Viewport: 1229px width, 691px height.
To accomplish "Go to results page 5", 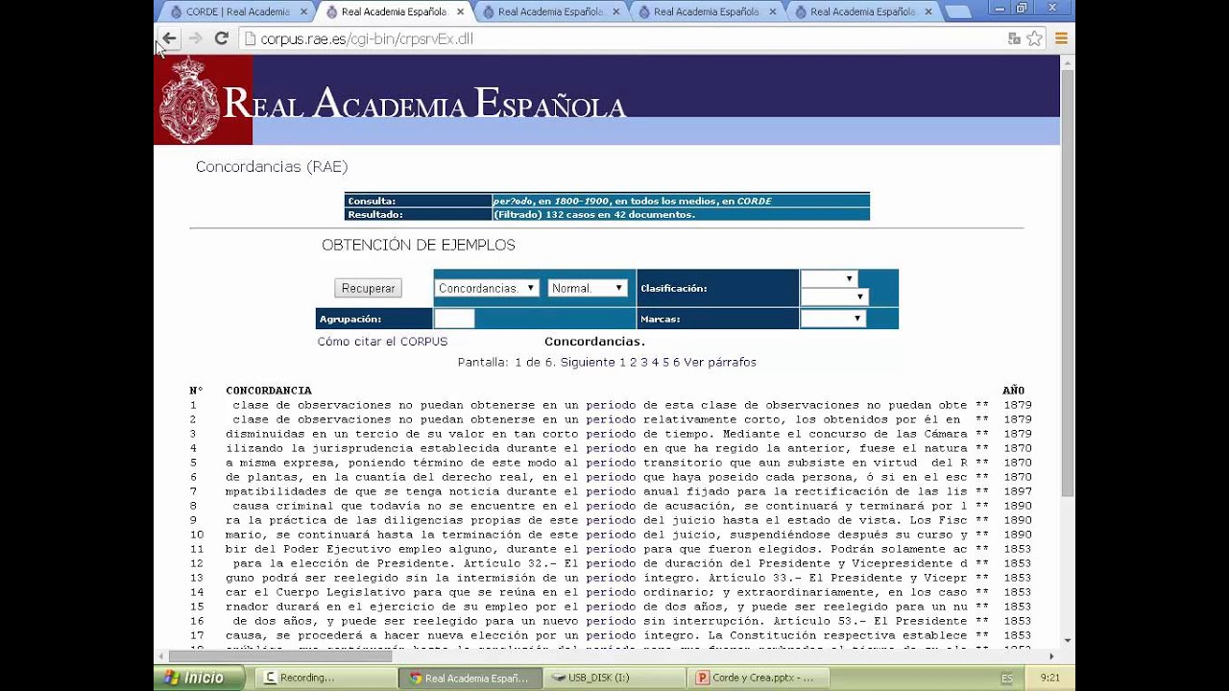I will 665,363.
